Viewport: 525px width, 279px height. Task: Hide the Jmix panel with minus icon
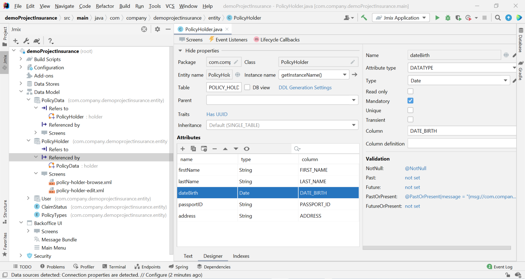coord(168,29)
